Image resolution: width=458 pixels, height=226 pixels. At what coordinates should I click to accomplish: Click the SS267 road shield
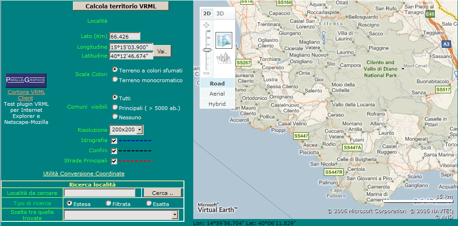[243, 63]
